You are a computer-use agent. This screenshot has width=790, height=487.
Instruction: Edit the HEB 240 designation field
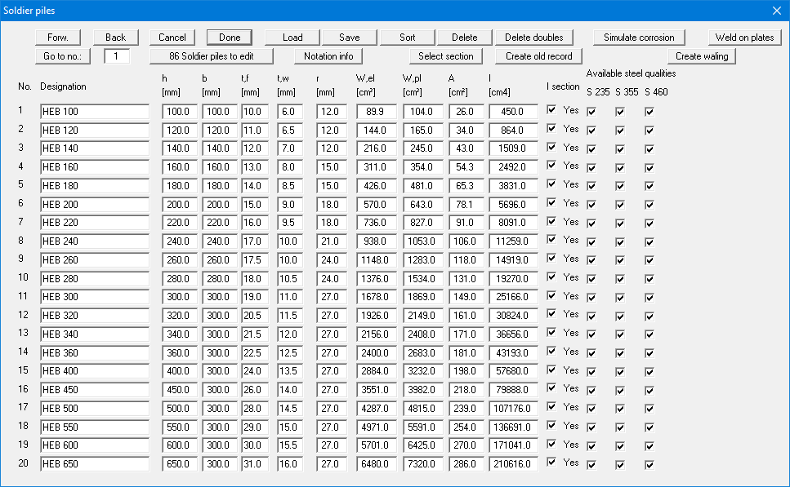(94, 241)
